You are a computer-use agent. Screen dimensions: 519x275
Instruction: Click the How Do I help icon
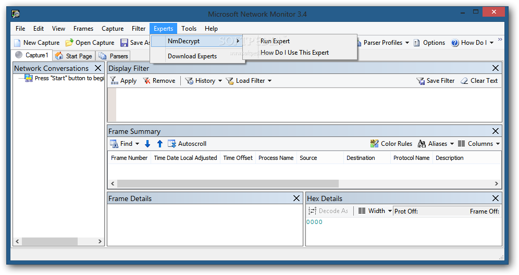click(x=455, y=43)
